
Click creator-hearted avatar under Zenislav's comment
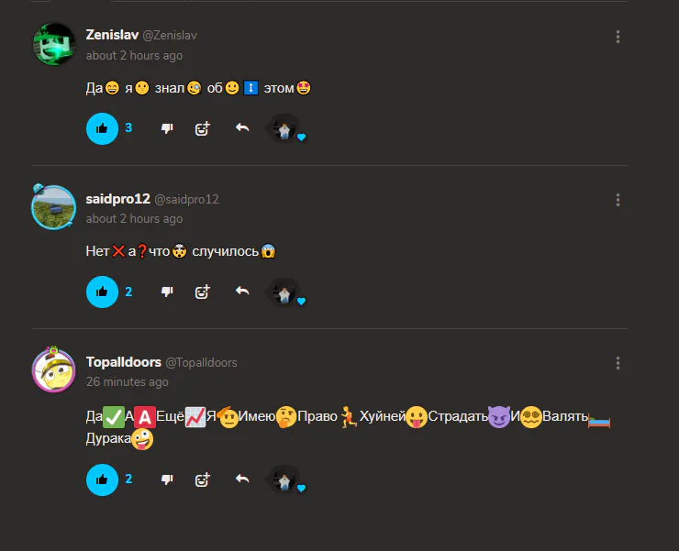click(285, 129)
